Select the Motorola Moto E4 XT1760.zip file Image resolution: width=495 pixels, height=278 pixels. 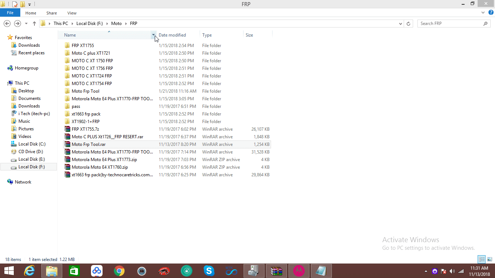click(x=100, y=167)
